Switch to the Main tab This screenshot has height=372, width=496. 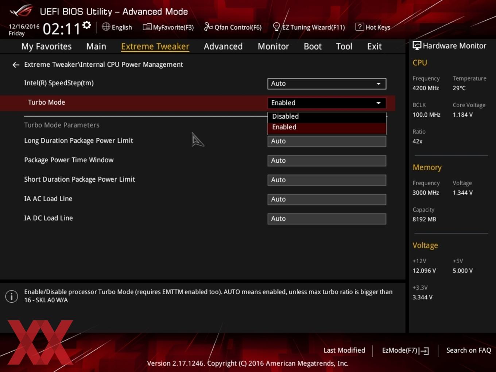[x=96, y=46]
